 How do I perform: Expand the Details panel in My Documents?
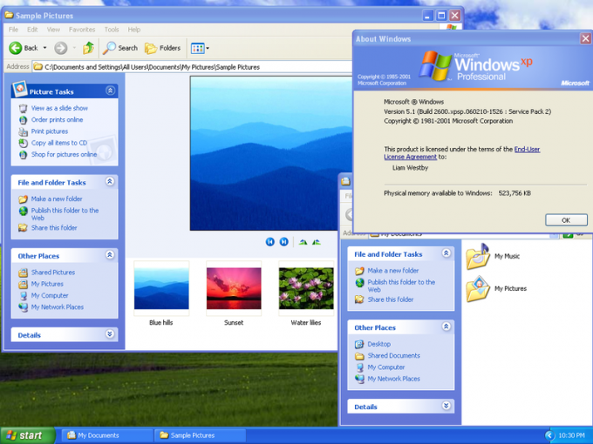coord(446,406)
